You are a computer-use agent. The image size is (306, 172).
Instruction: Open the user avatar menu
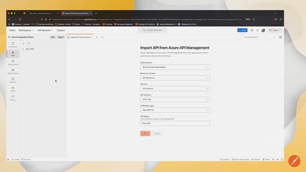pyautogui.click(x=263, y=30)
